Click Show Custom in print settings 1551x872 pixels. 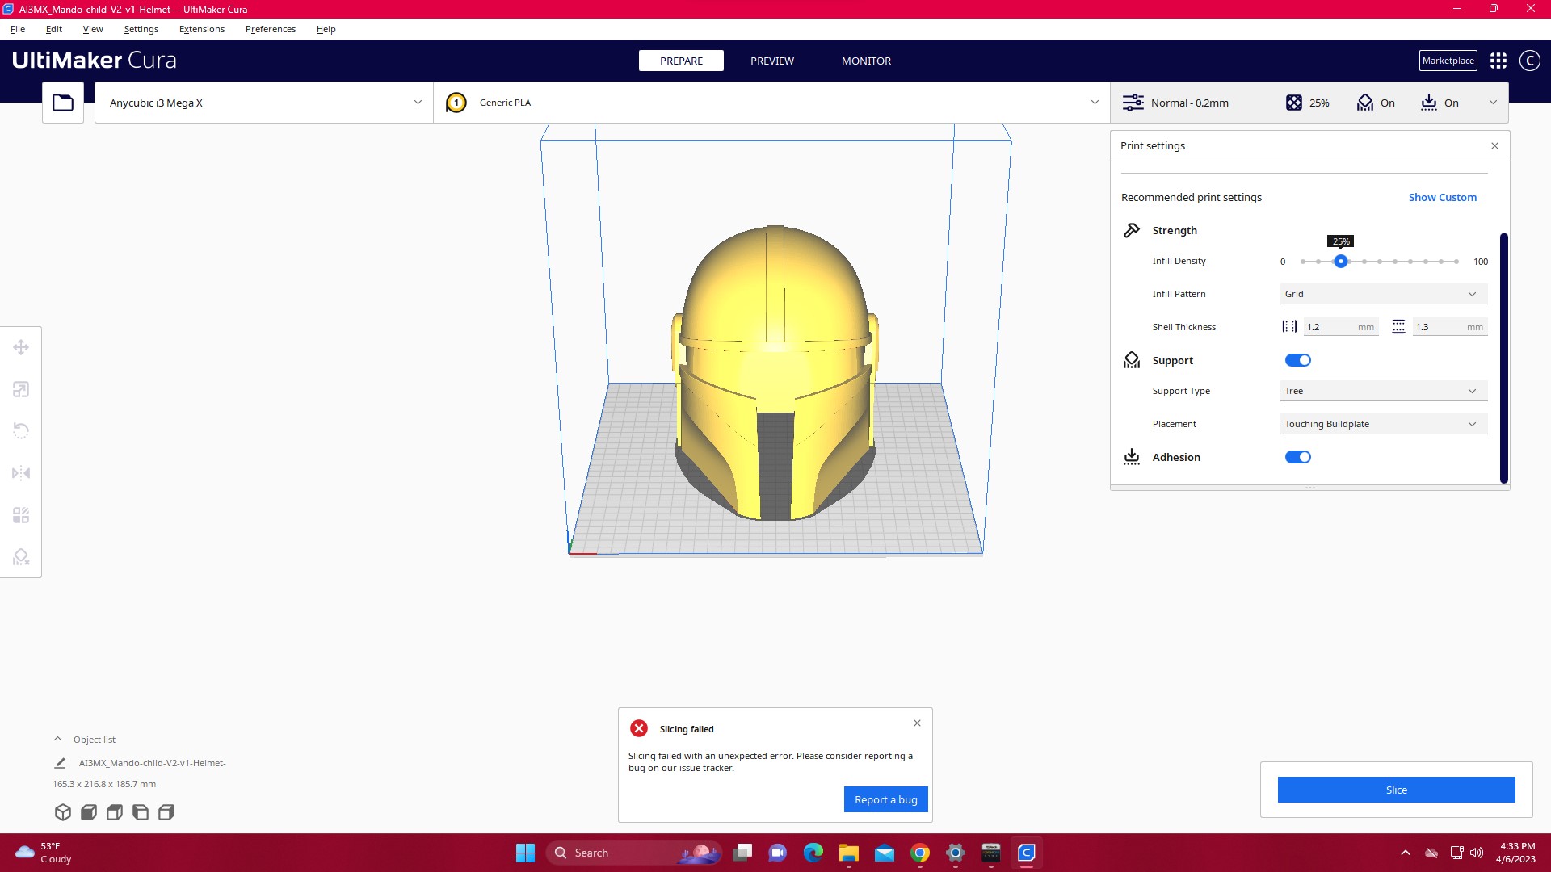coord(1442,197)
